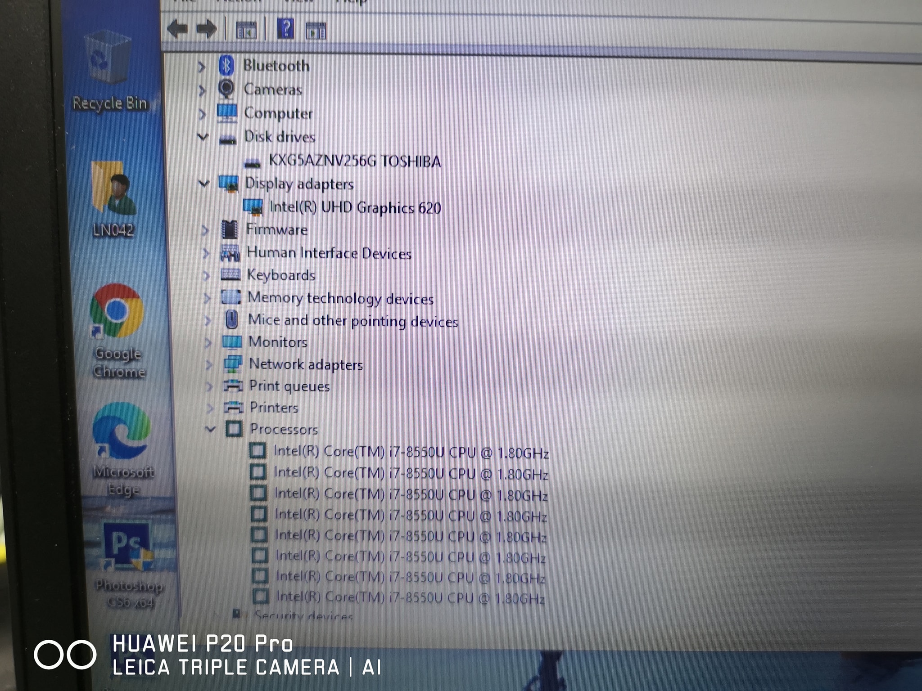Viewport: 922px width, 691px height.
Task: Click the Forward navigation arrow in the toolbar
Action: click(207, 28)
